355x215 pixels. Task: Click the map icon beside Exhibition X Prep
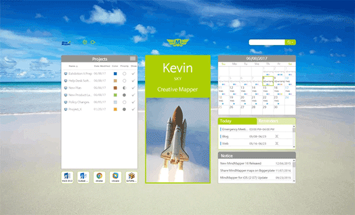66,74
